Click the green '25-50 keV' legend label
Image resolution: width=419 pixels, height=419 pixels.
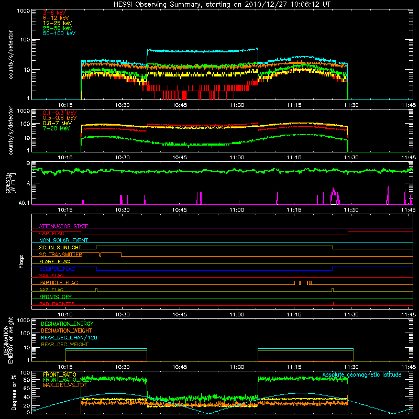57,28
